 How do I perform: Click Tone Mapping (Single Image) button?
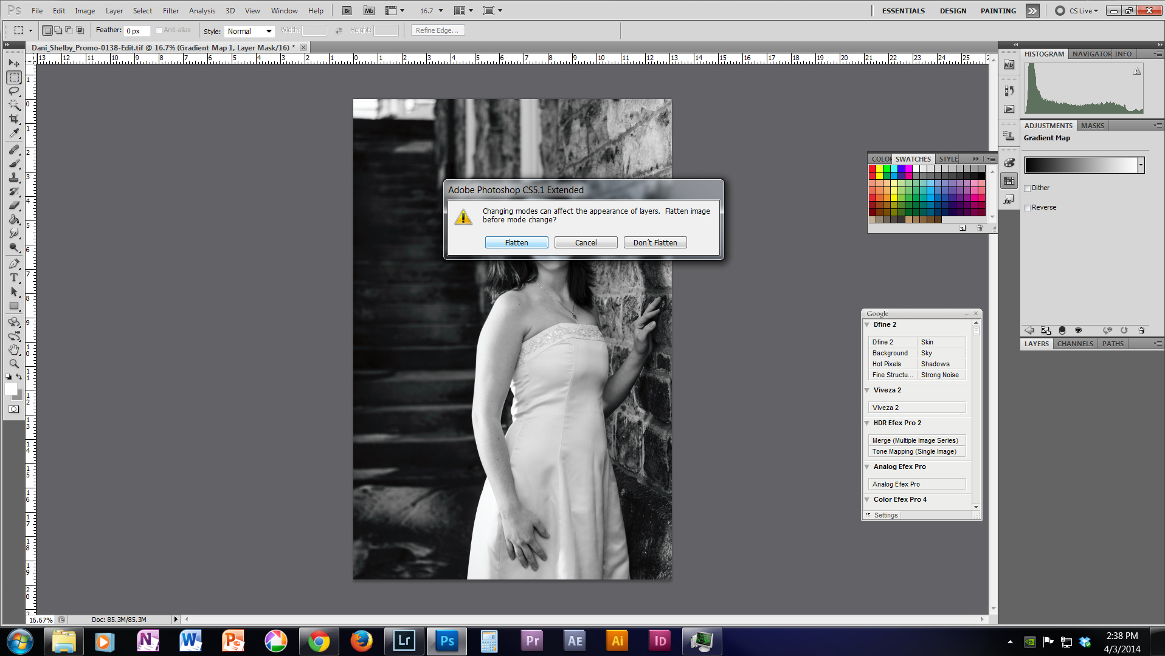coord(917,451)
